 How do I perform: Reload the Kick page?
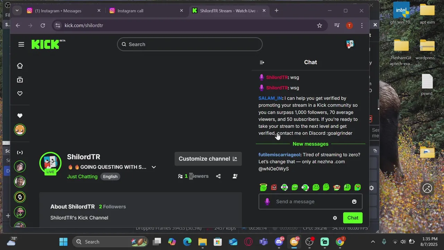[43, 25]
